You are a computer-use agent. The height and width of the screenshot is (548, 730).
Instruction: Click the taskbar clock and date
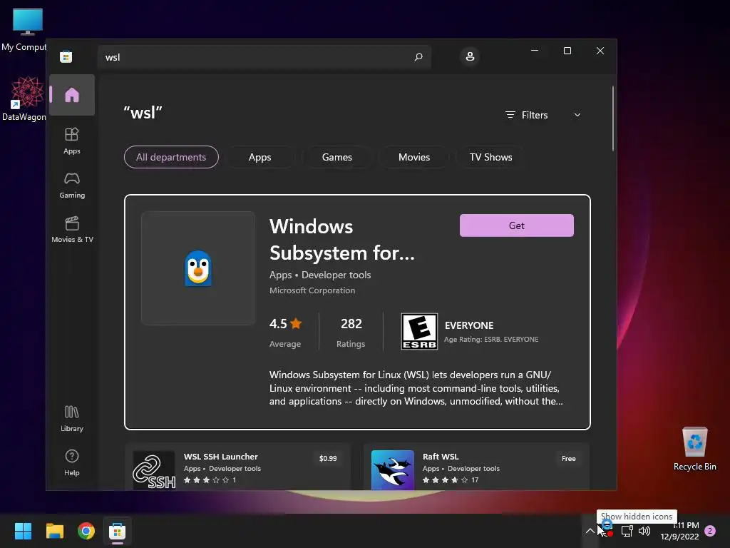coord(679,531)
